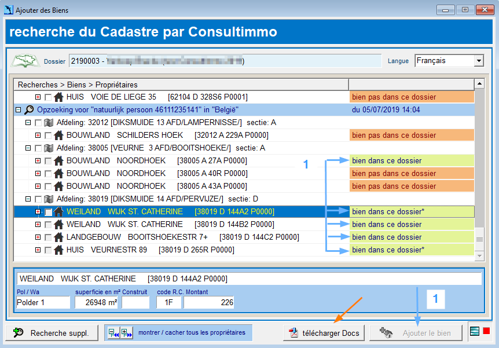Click the Montant field showing 226

click(x=209, y=302)
